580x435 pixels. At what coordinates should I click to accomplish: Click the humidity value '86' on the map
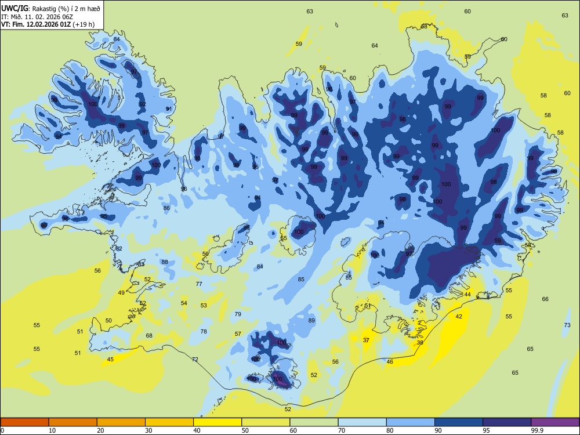coord(166,208)
